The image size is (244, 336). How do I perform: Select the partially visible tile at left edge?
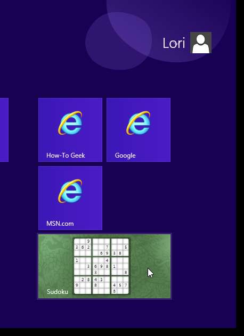pos(4,130)
